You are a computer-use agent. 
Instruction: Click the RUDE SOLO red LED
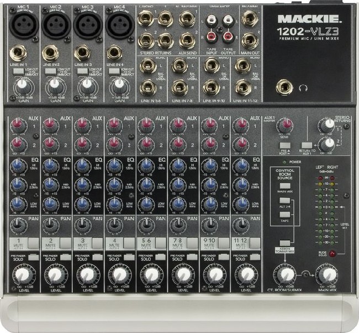[x=332, y=254]
